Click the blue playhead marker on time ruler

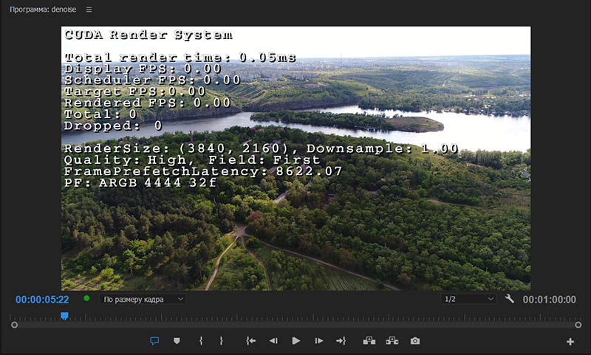(x=64, y=316)
